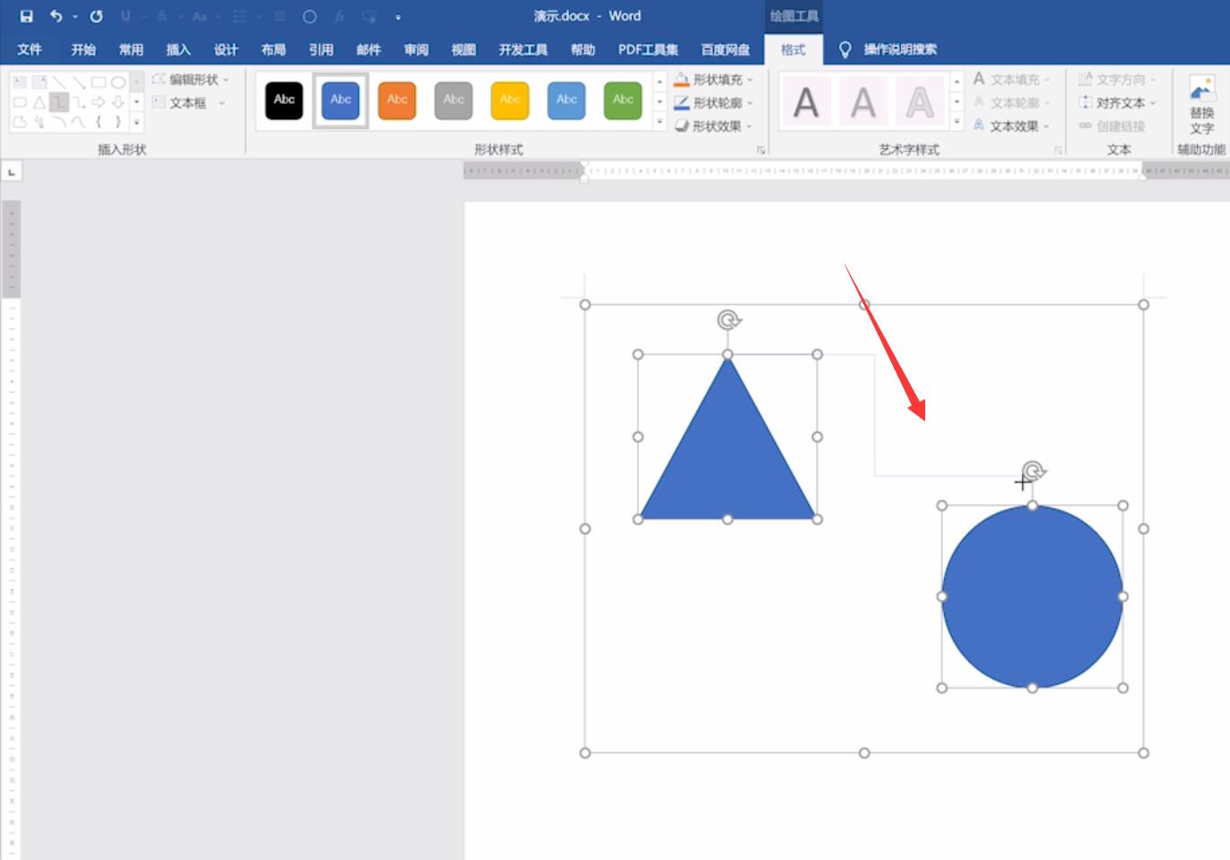
Task: Select the highlighted elbow connector shape
Action: [x=59, y=102]
